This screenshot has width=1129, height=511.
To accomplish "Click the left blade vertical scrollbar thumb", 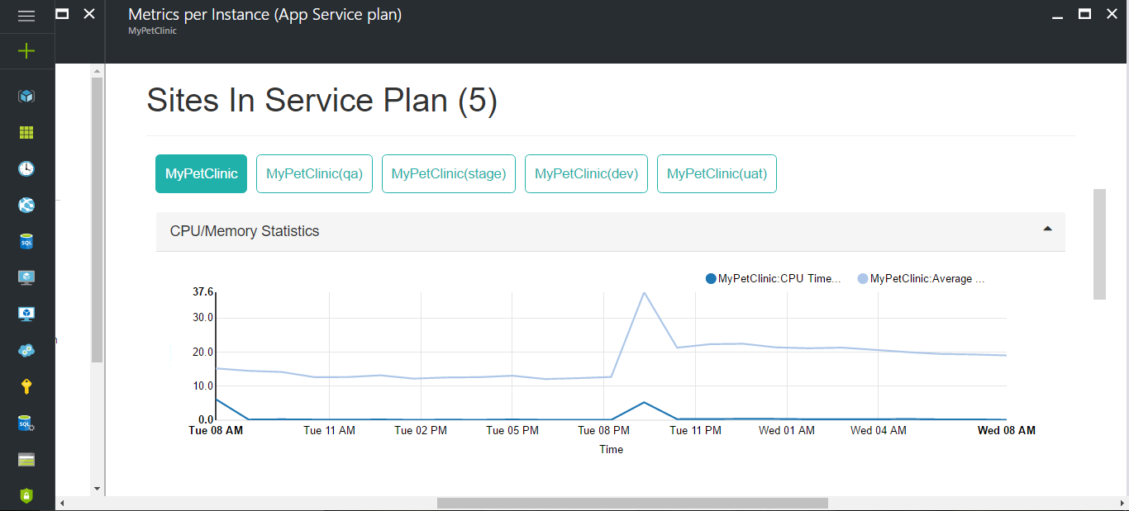I will pyautogui.click(x=97, y=220).
